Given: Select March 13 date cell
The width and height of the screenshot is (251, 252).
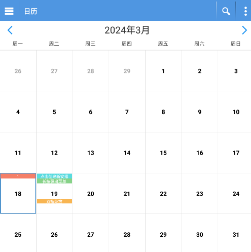Looking at the screenshot, I should coord(91,153).
